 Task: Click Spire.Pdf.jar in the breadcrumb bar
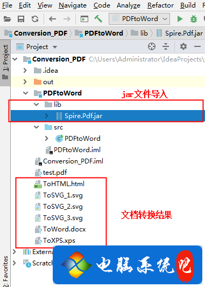(180, 33)
